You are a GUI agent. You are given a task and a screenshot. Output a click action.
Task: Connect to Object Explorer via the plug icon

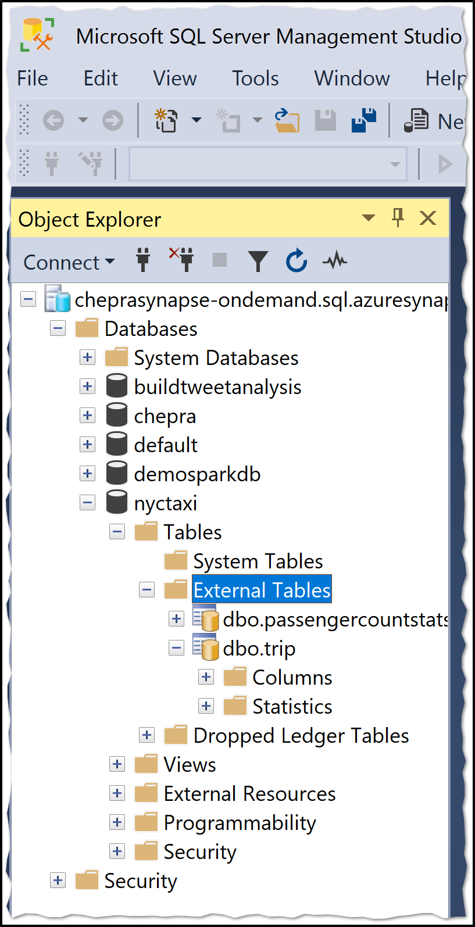[x=142, y=260]
